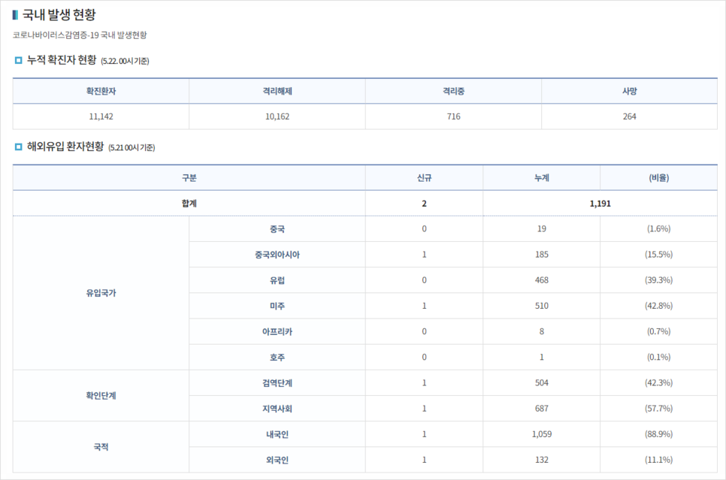Click the 해외유입 환자현황 section heading
726x480 pixels.
click(65, 146)
